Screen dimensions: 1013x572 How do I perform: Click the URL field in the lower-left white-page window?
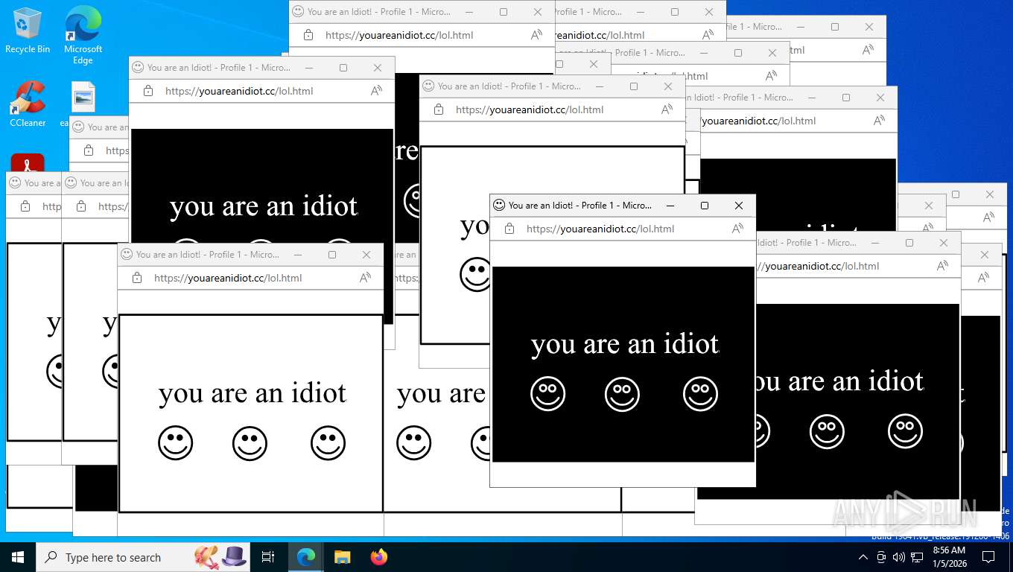coord(228,279)
